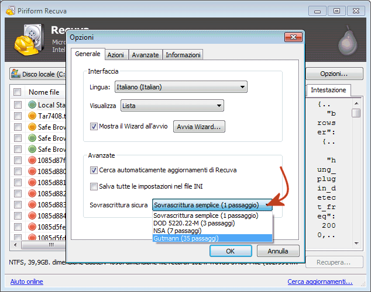Cancel options with the Annulla button
This screenshot has height=292, width=371.
[x=278, y=251]
